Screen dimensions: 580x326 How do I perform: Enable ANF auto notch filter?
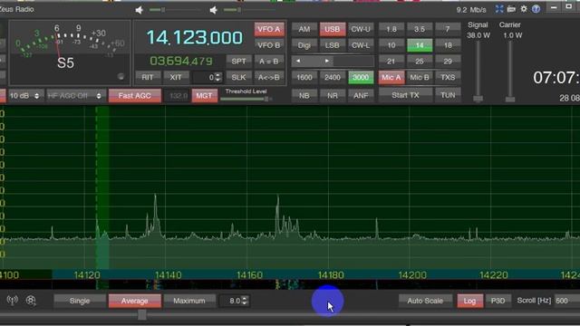click(x=361, y=96)
